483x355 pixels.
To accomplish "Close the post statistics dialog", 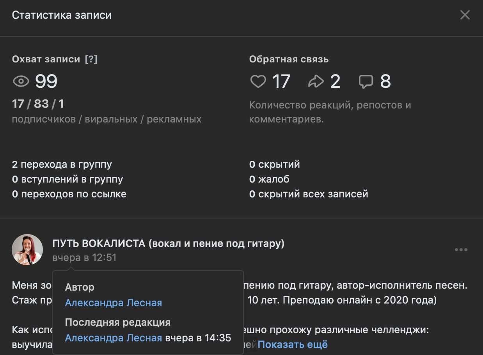I will tap(465, 15).
